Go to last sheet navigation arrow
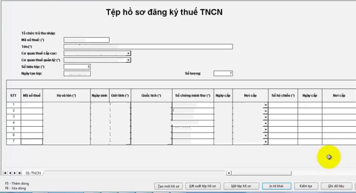This screenshot has width=356, height=193. (20, 173)
